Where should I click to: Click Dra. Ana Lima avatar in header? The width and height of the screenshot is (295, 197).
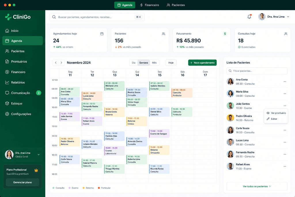[262, 16]
